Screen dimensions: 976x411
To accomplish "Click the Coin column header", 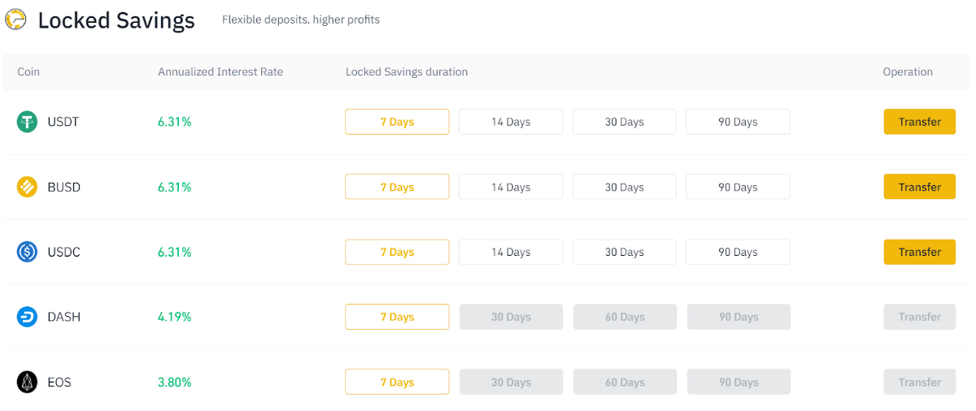I will click(28, 71).
